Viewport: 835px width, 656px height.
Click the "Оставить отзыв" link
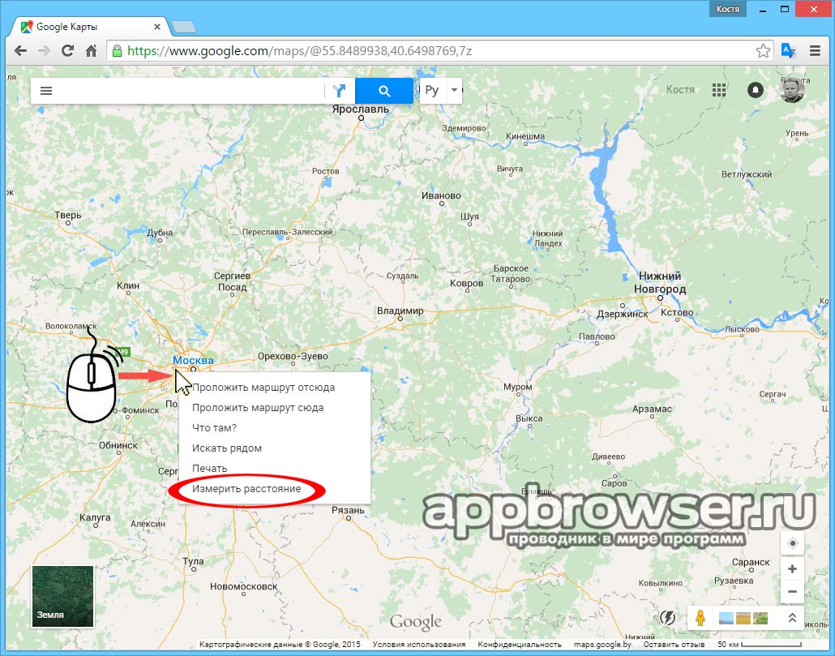674,645
